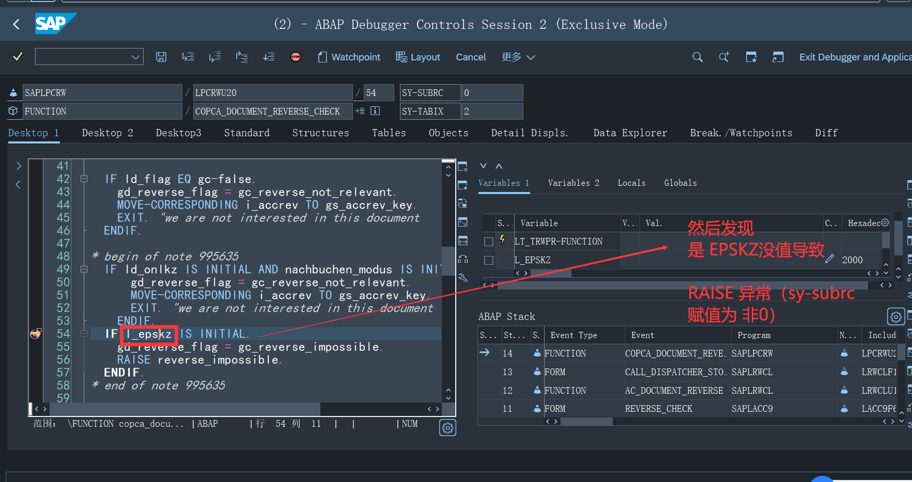Click the Return (step out) icon
The width and height of the screenshot is (912, 482).
[242, 57]
